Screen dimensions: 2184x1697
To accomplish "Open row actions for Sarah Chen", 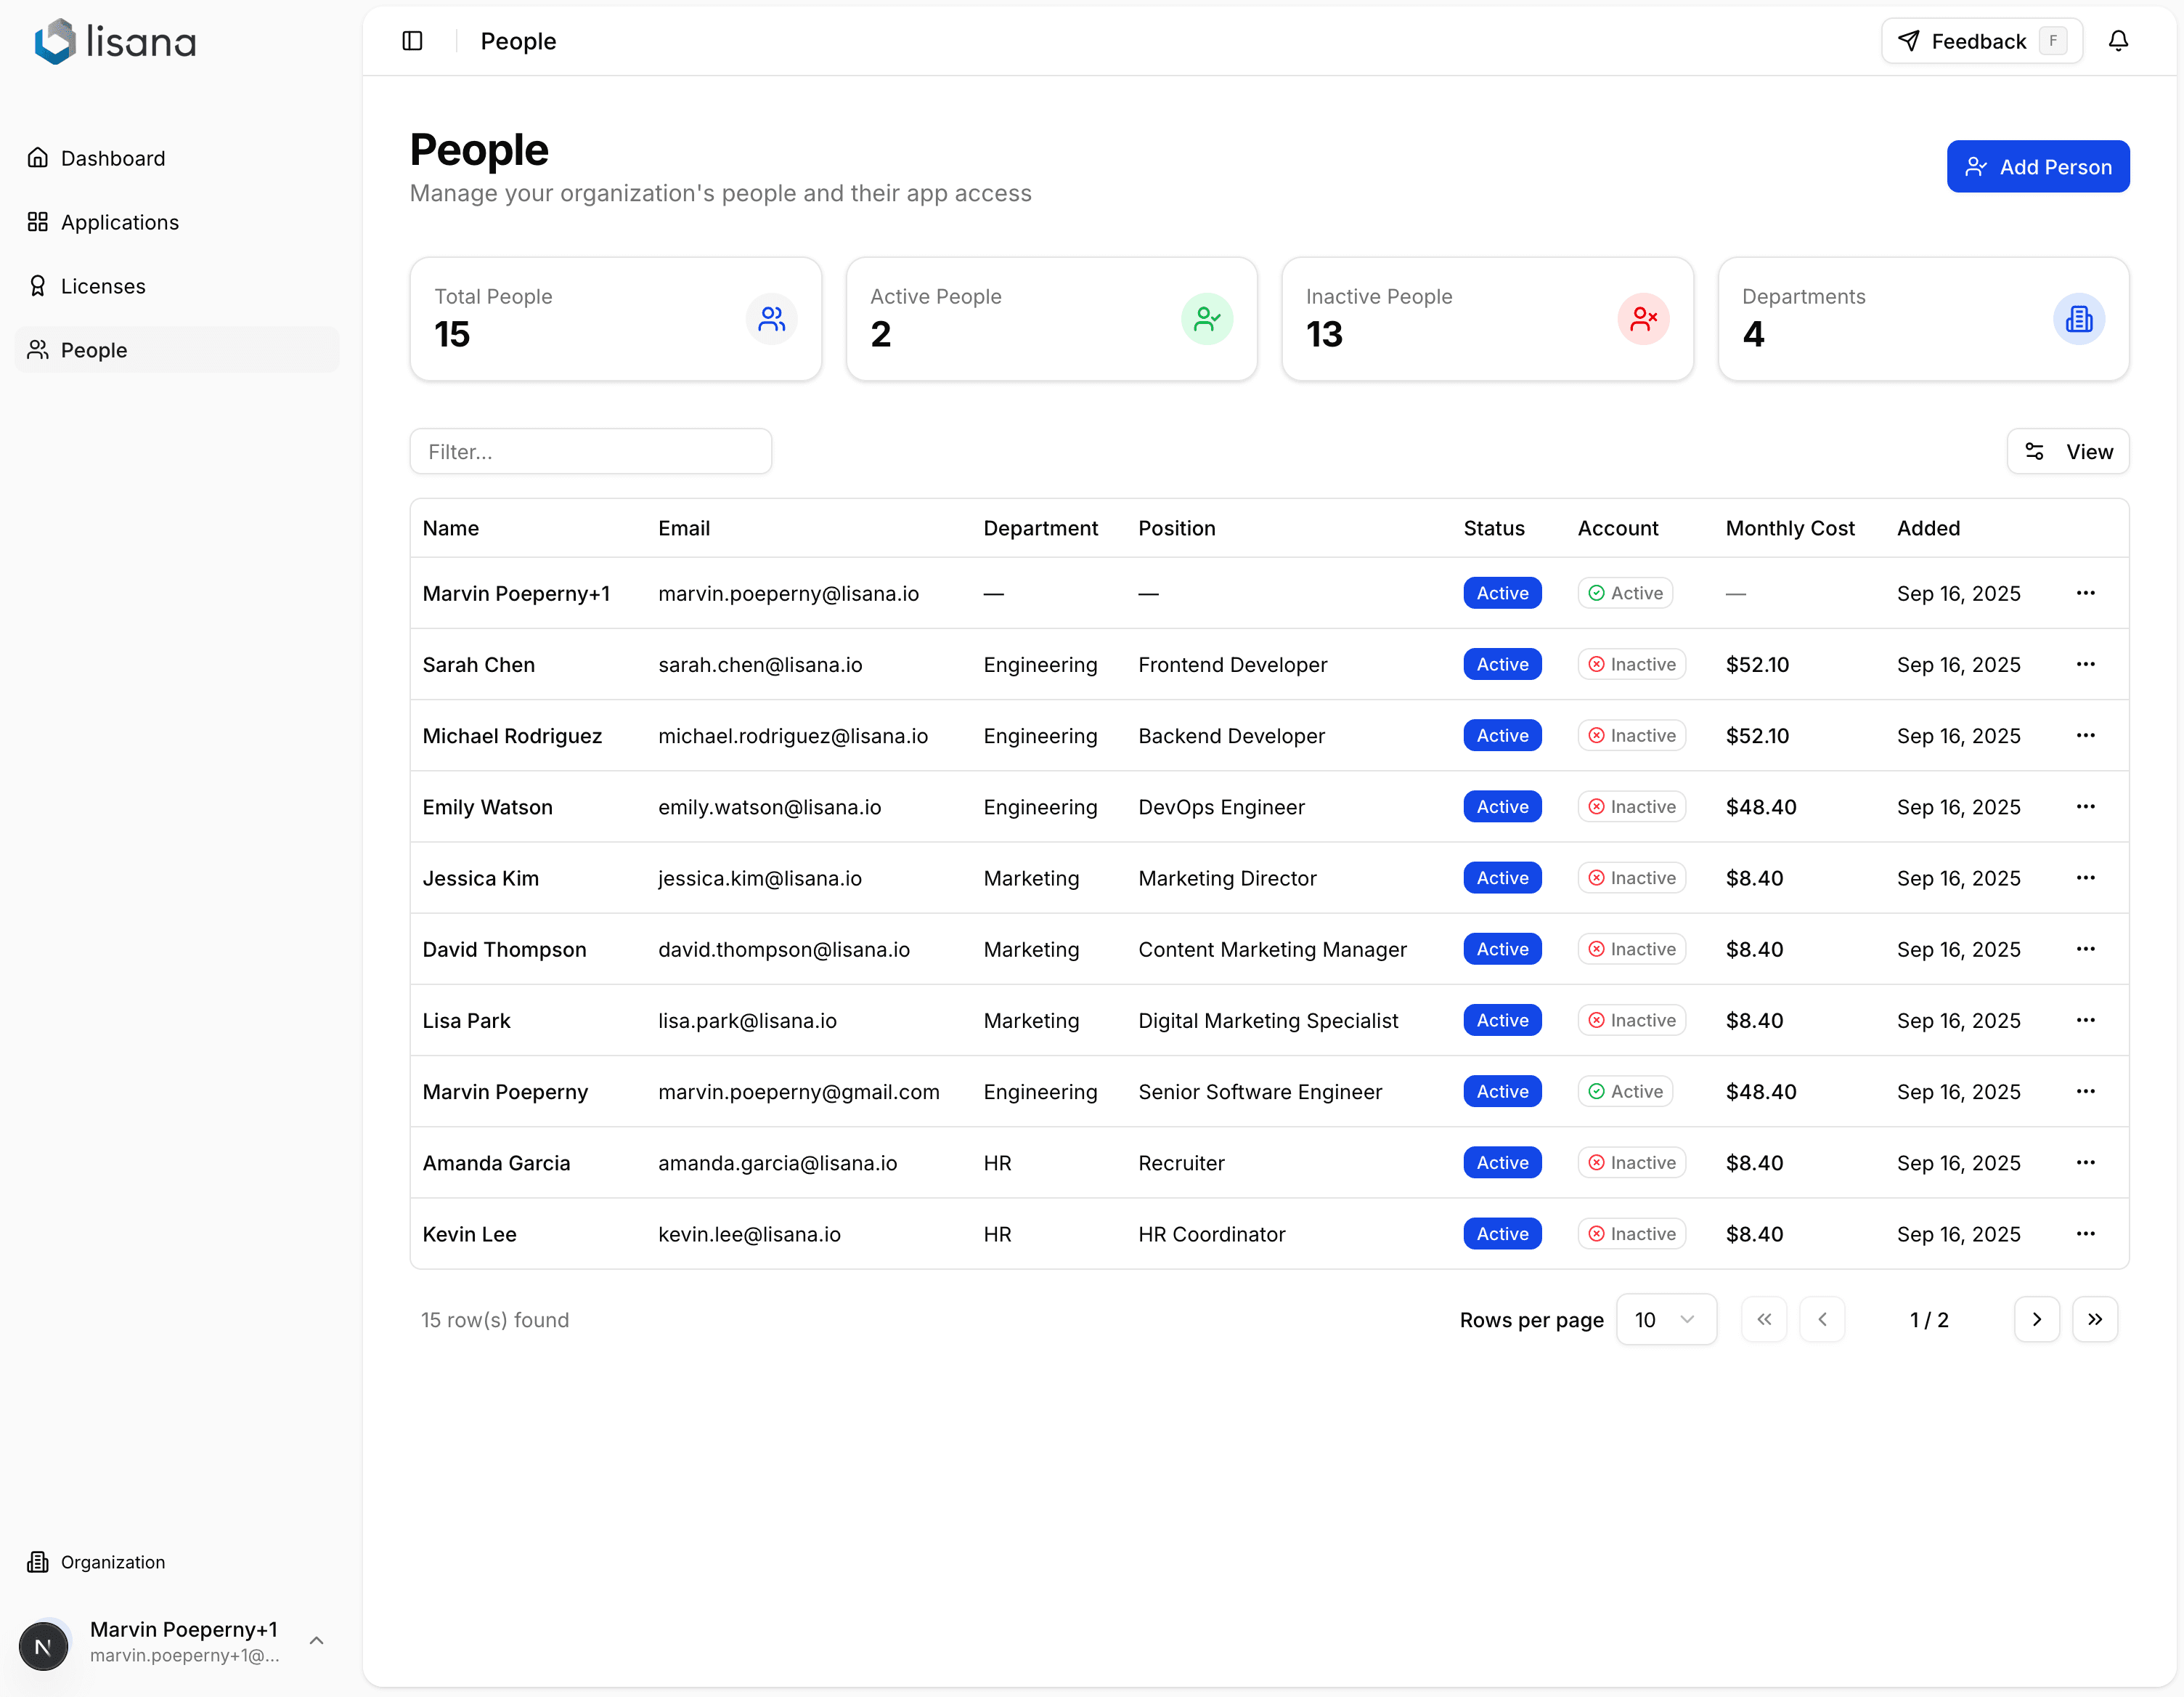I will coord(2085,665).
